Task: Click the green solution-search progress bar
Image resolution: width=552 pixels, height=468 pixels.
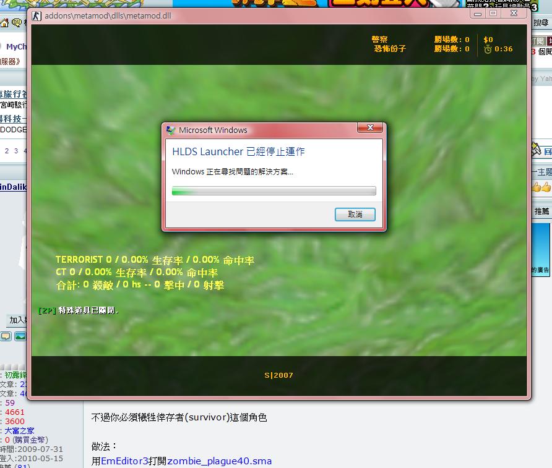Action: pos(274,191)
